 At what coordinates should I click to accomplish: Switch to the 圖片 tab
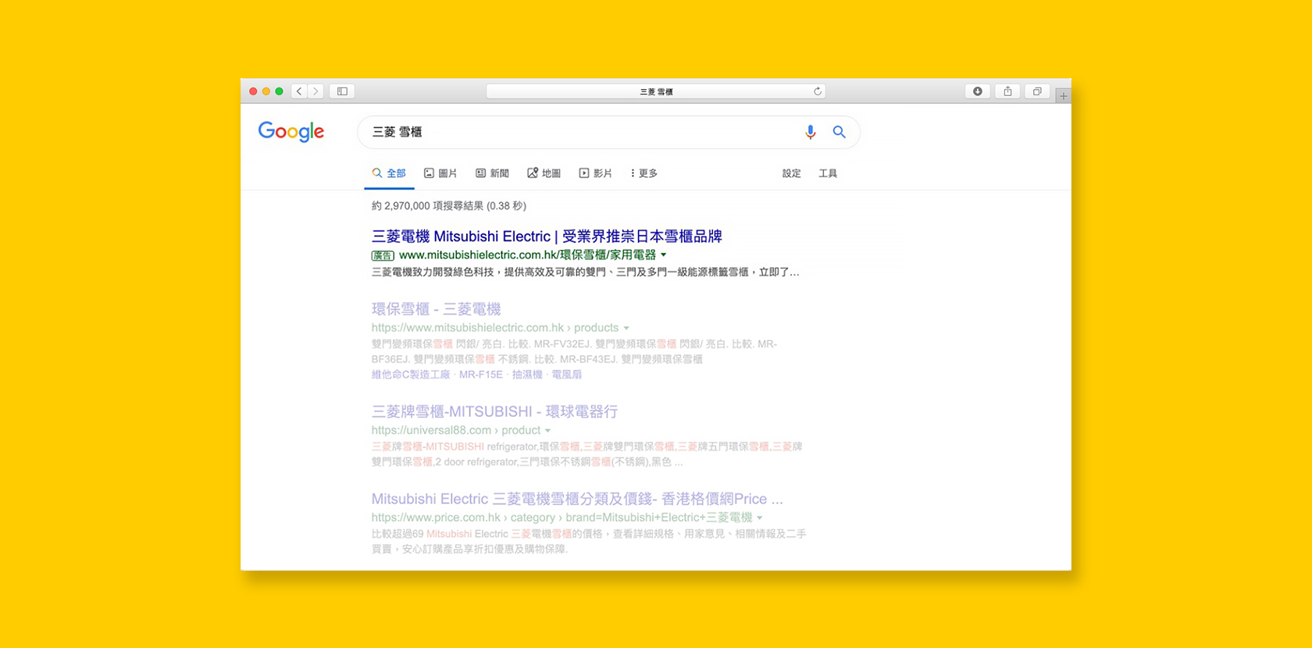pyautogui.click(x=440, y=173)
